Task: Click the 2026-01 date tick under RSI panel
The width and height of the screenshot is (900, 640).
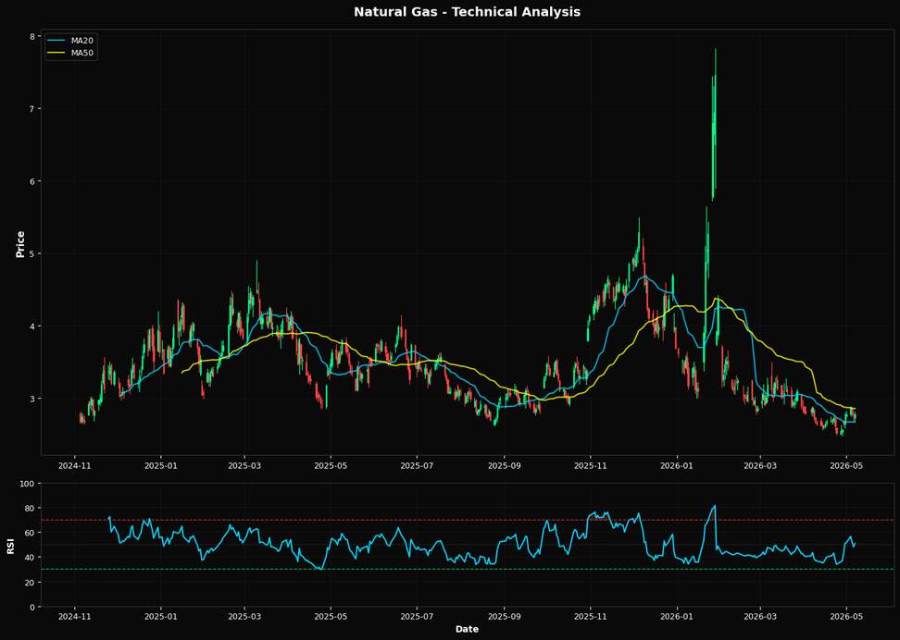Action: coord(677,617)
